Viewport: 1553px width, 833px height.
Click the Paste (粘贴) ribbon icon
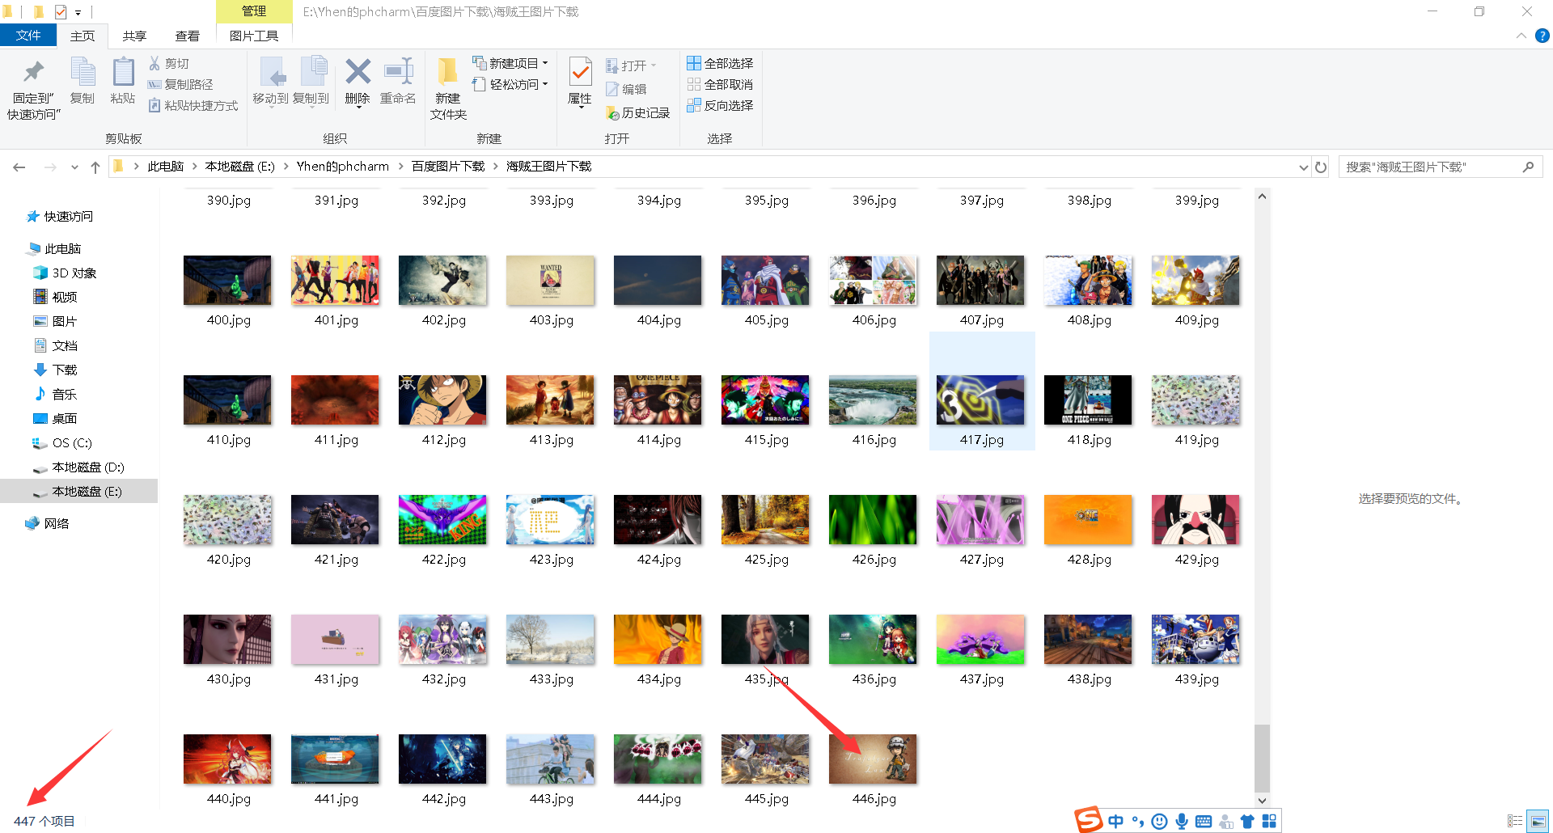[x=123, y=81]
